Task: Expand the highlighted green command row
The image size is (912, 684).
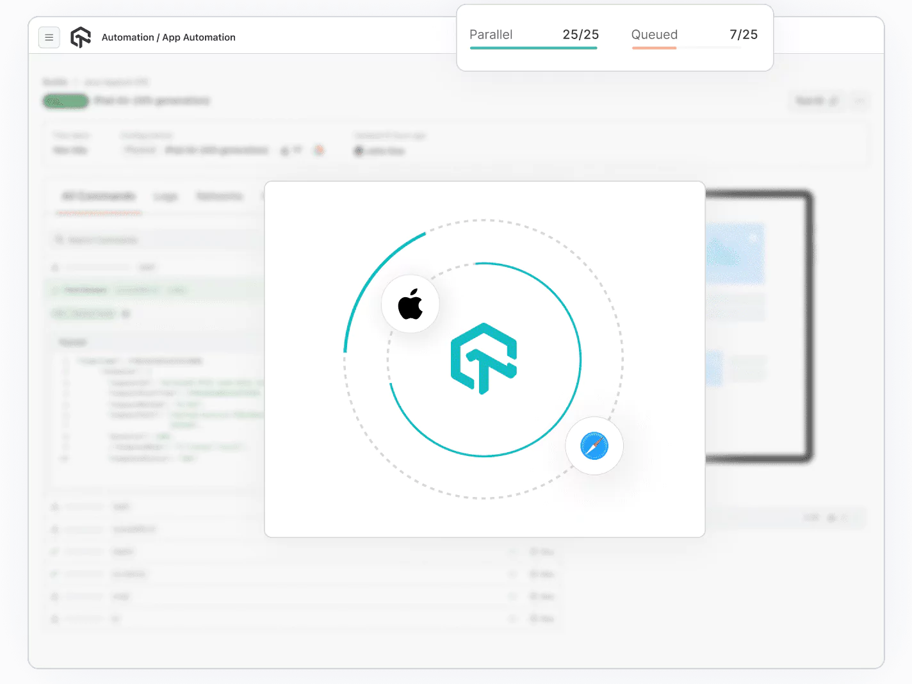Action: 154,290
